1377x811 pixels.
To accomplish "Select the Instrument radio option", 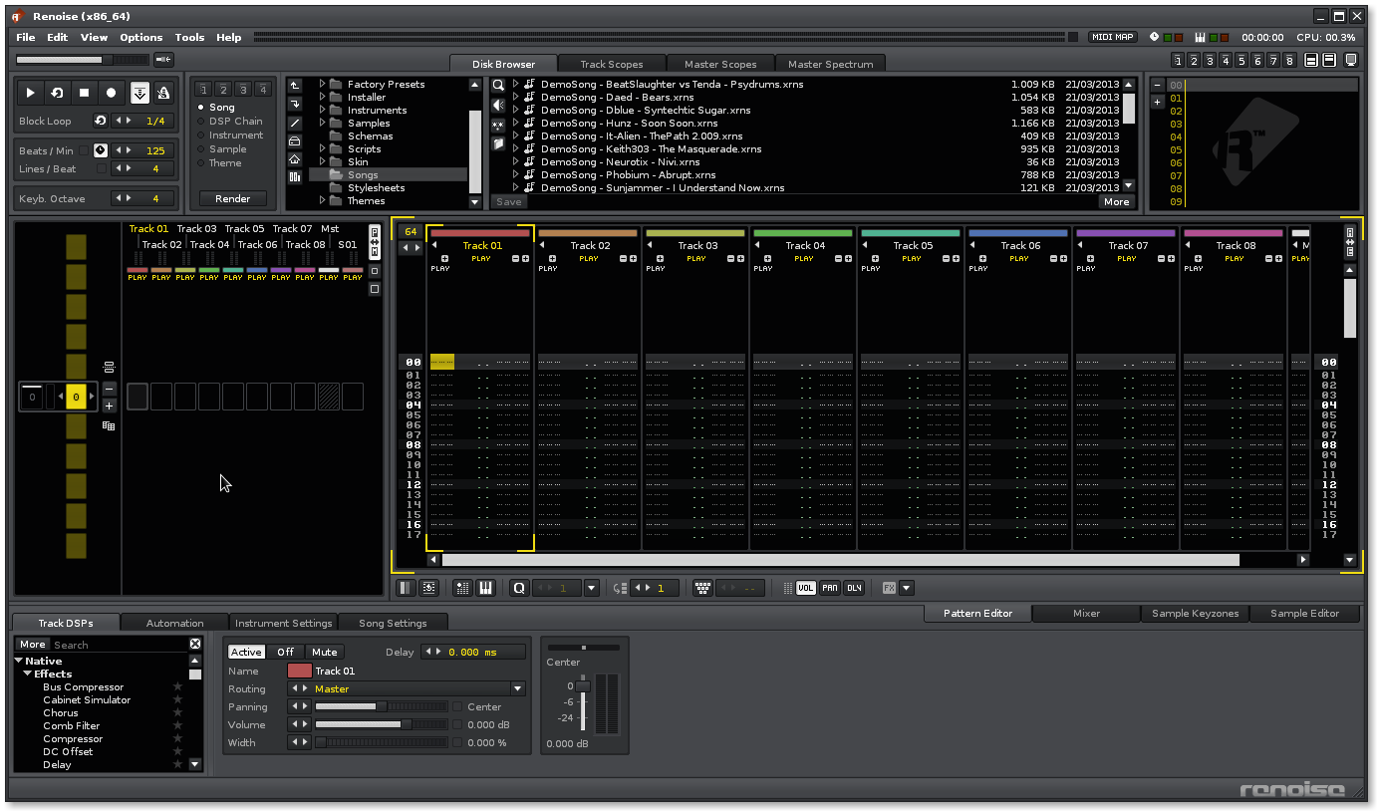I will (x=201, y=135).
